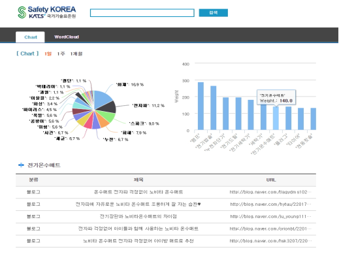The image size is (339, 256).
Task: Click the '이물질' 2.2% pie label
Action: (x=44, y=98)
